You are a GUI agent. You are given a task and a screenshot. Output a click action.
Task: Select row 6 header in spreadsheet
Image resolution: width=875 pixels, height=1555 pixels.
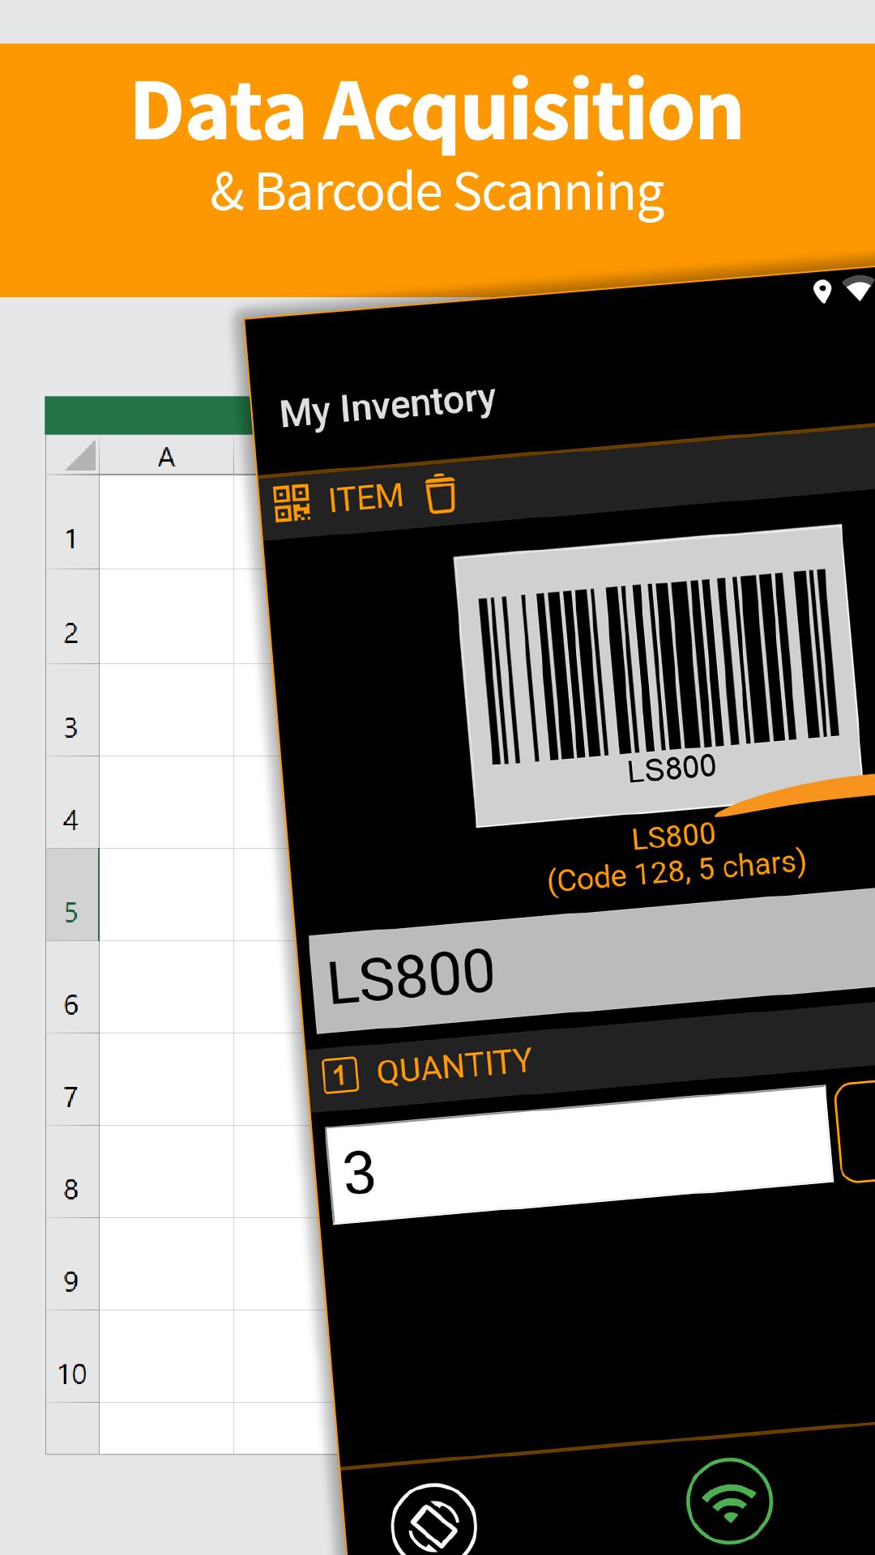click(72, 987)
